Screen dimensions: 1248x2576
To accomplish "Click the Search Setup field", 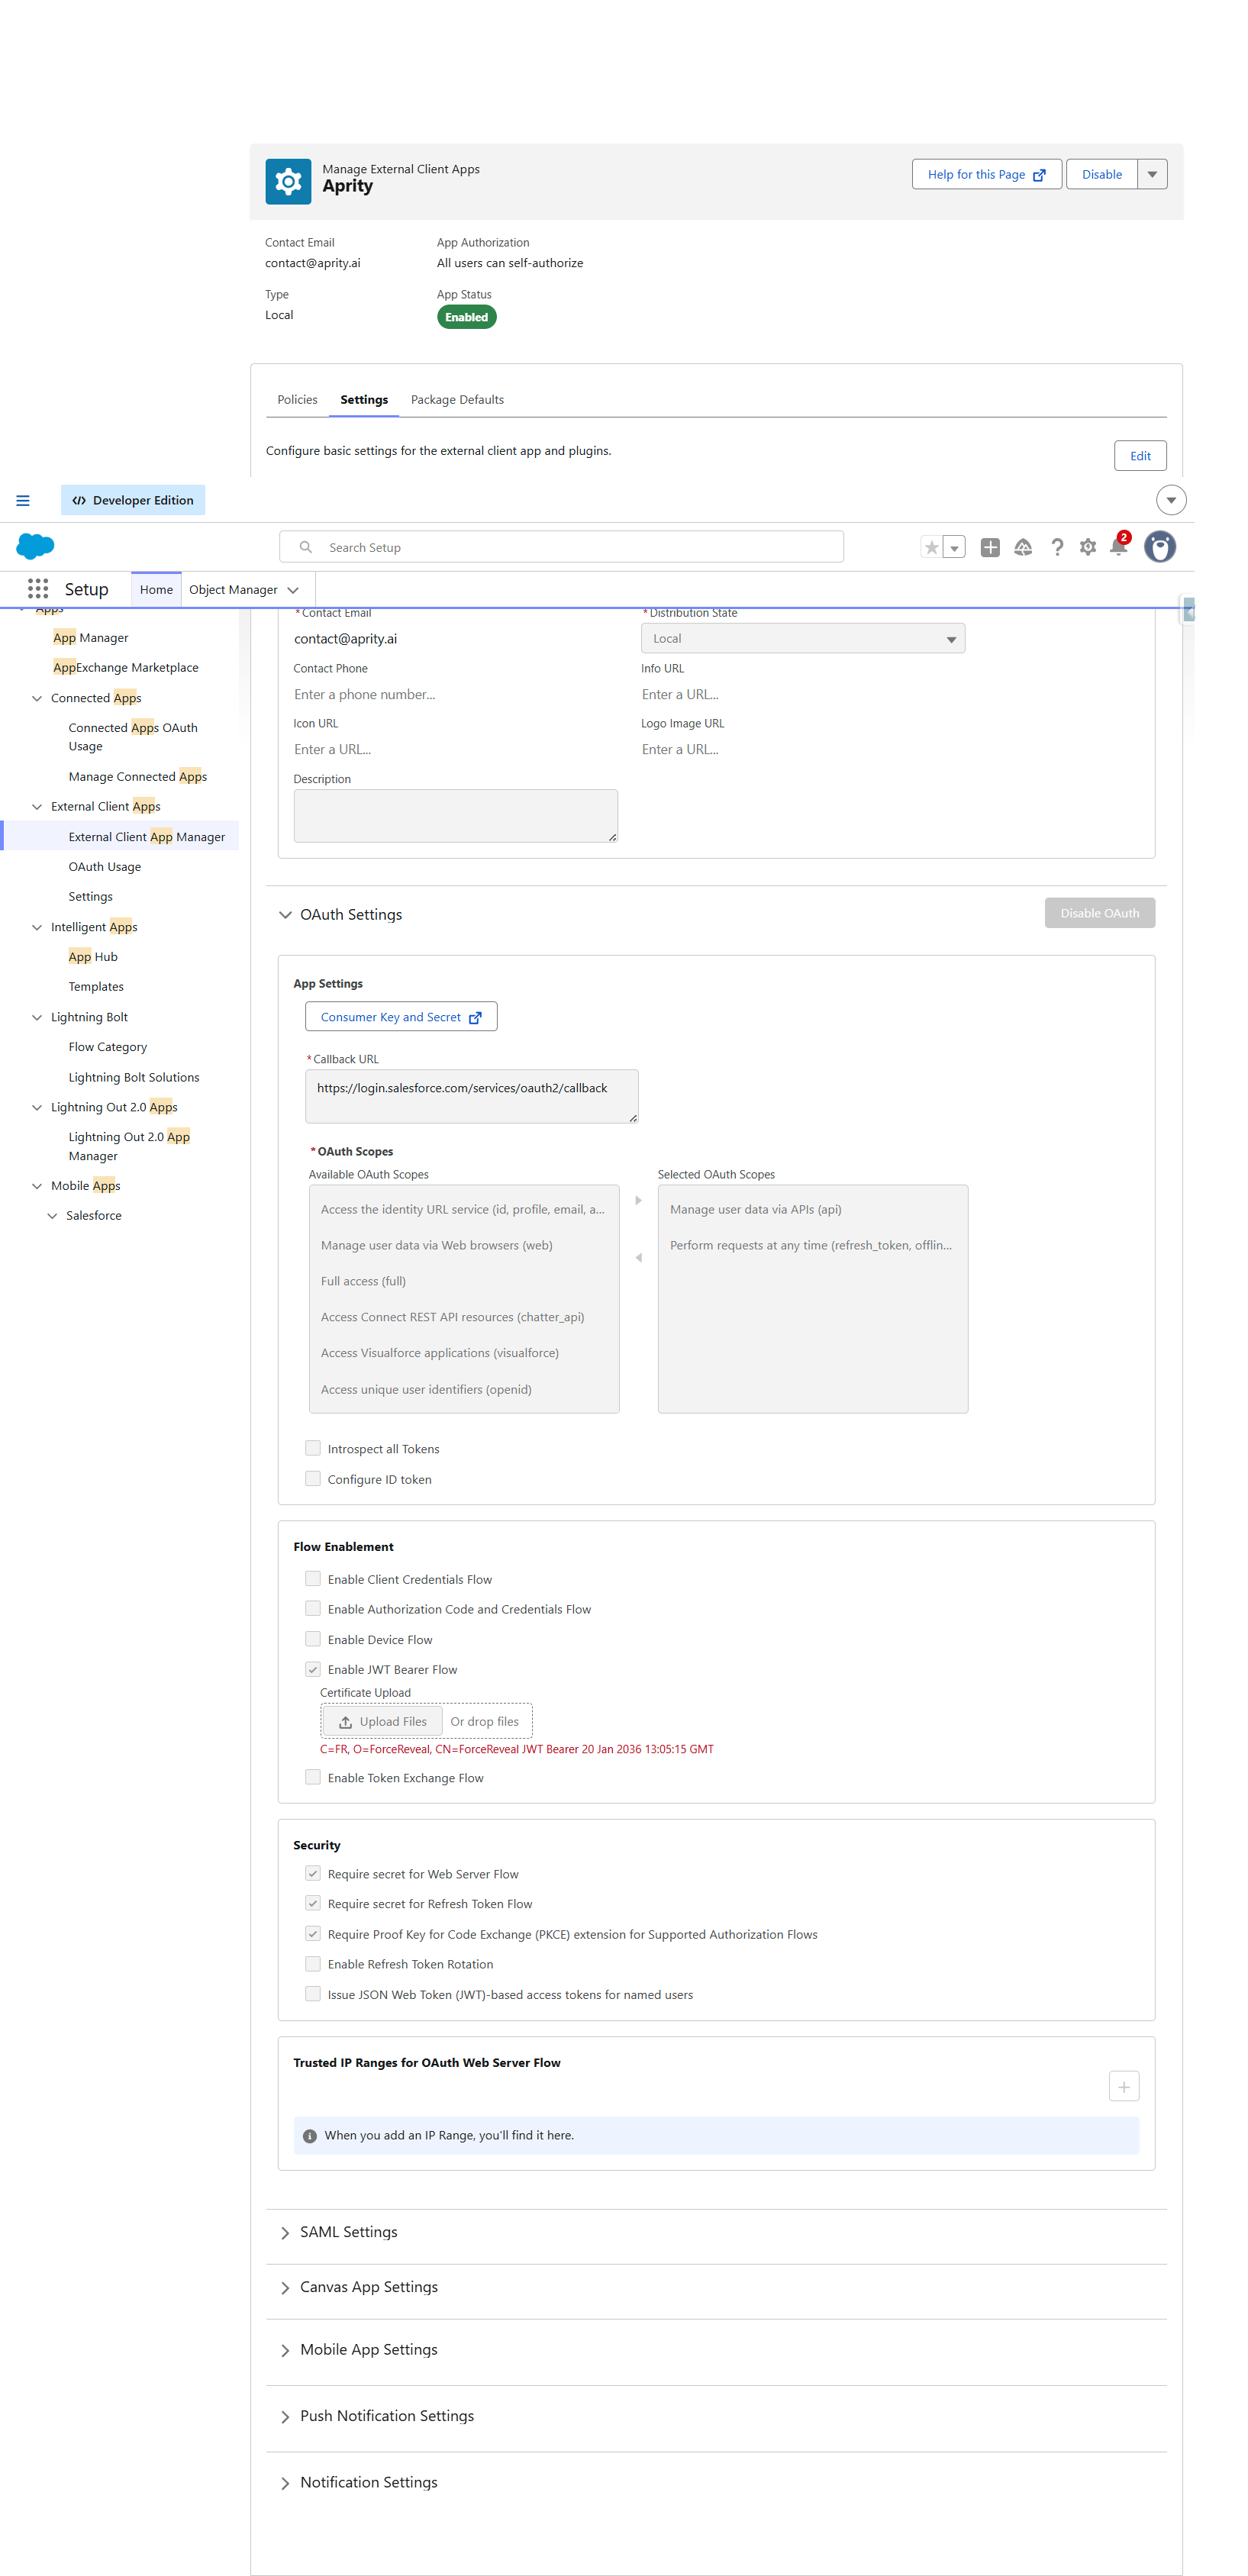I will click(562, 547).
